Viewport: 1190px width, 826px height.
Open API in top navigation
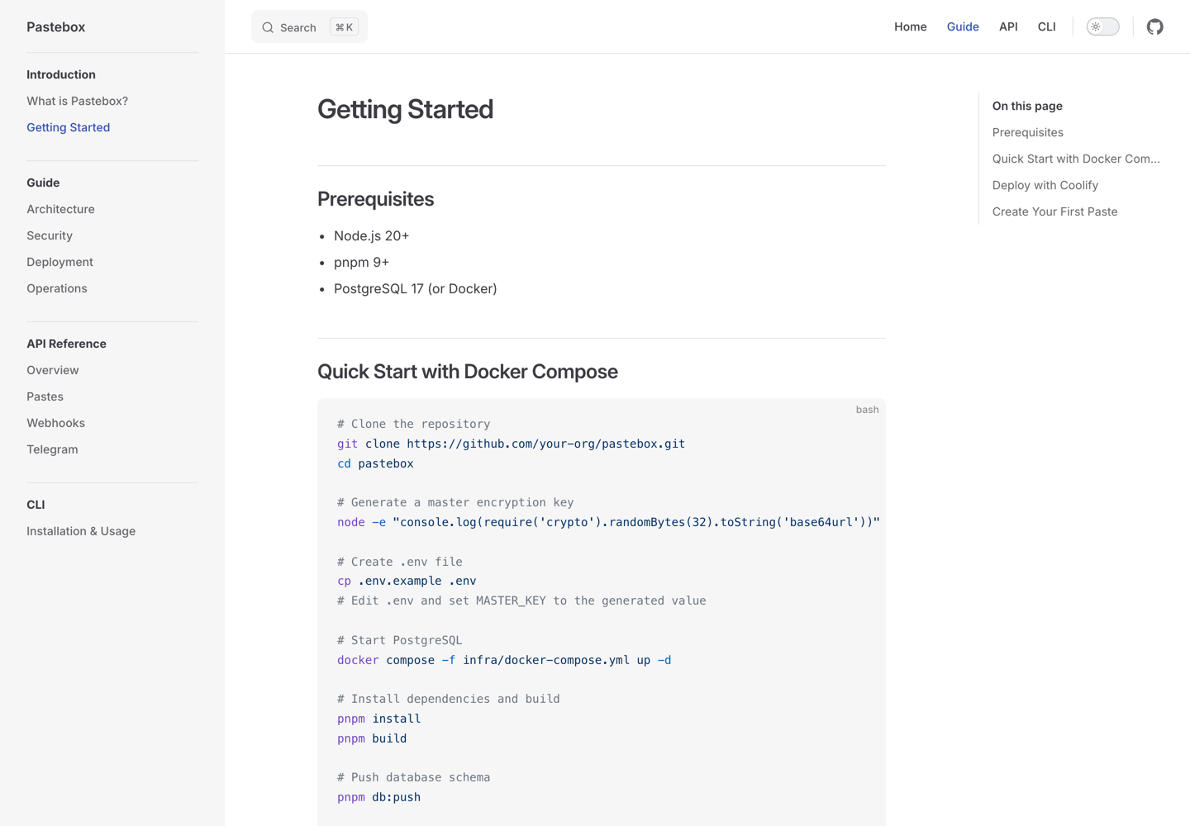coord(1008,26)
